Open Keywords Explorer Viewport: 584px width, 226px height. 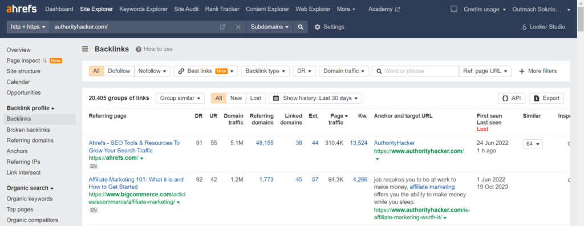click(x=143, y=9)
